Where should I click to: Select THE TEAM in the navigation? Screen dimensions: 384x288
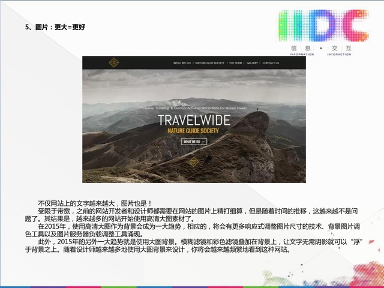(x=235, y=63)
